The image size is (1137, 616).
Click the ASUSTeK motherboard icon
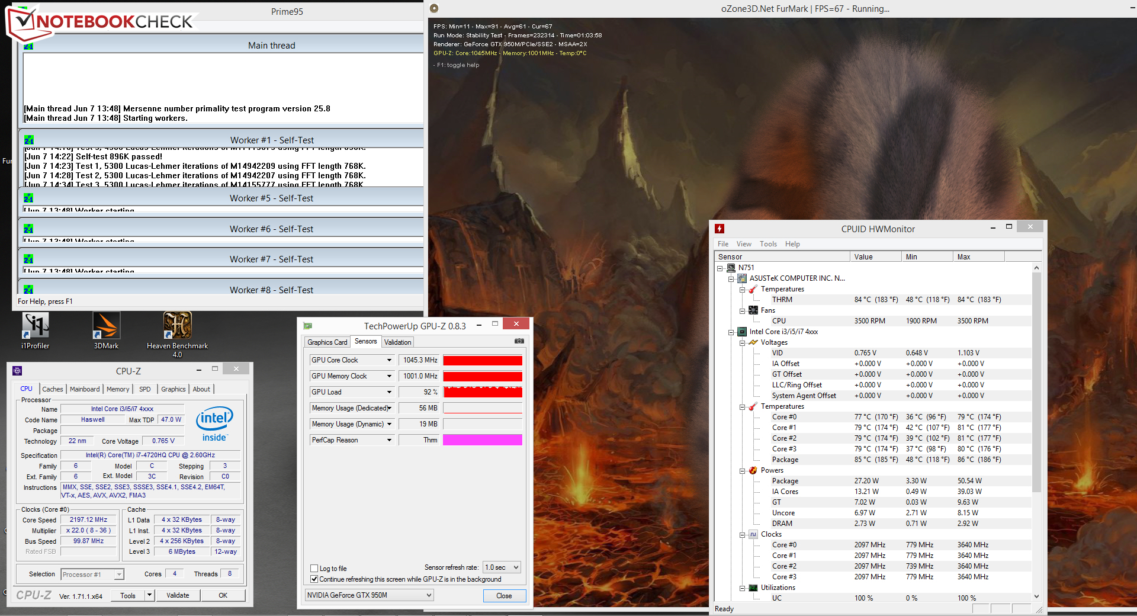point(742,278)
